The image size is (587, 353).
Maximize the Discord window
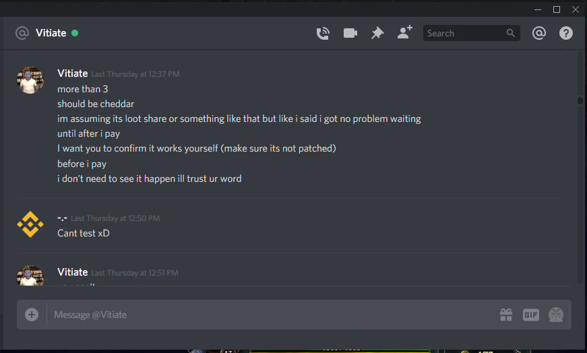(557, 9)
